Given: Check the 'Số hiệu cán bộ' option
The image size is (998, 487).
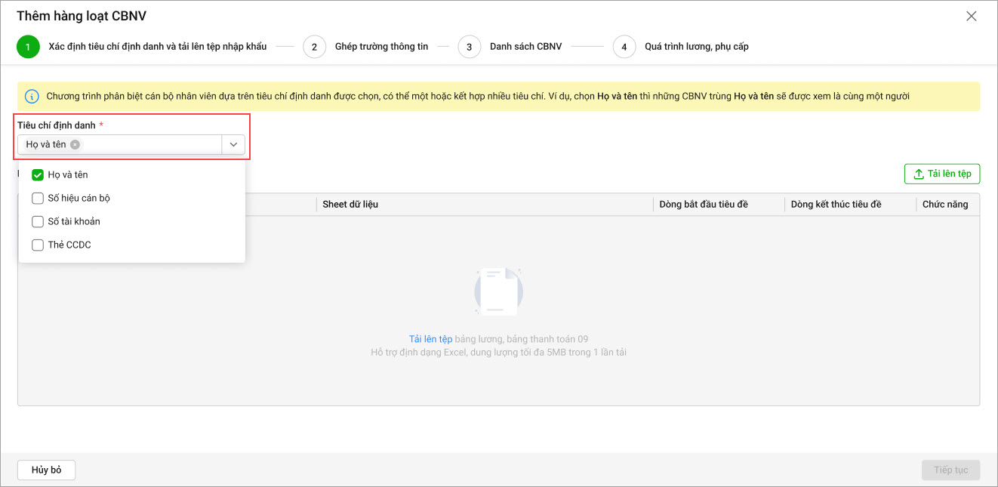Looking at the screenshot, I should pyautogui.click(x=38, y=199).
